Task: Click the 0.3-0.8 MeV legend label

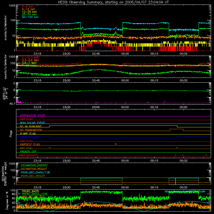Action: point(30,60)
